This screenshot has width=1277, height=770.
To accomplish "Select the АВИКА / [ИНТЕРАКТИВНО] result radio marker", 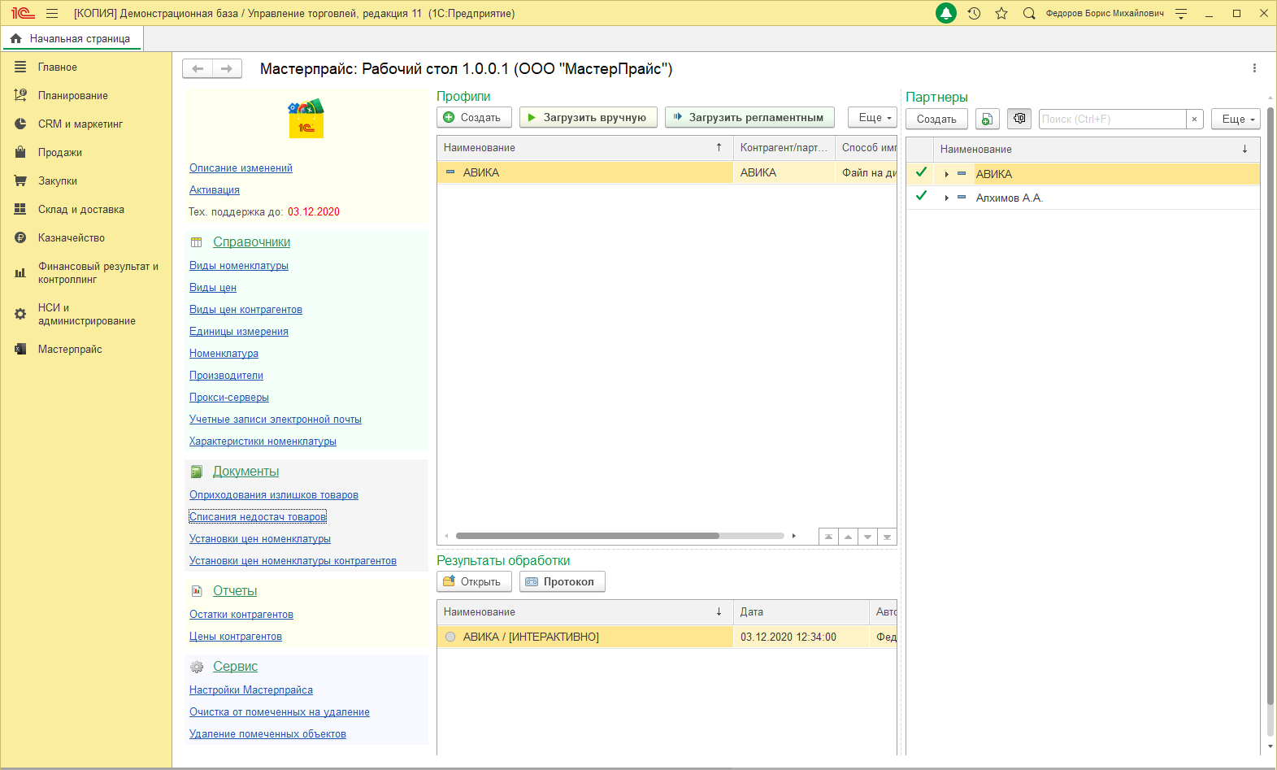I will (x=450, y=637).
